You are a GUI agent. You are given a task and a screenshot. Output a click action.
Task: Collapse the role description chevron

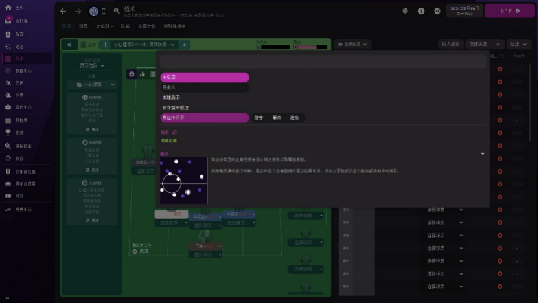coord(483,153)
